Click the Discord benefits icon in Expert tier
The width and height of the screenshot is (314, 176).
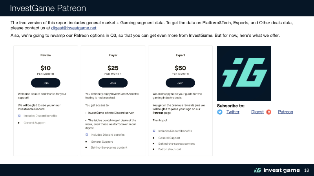[154, 131]
